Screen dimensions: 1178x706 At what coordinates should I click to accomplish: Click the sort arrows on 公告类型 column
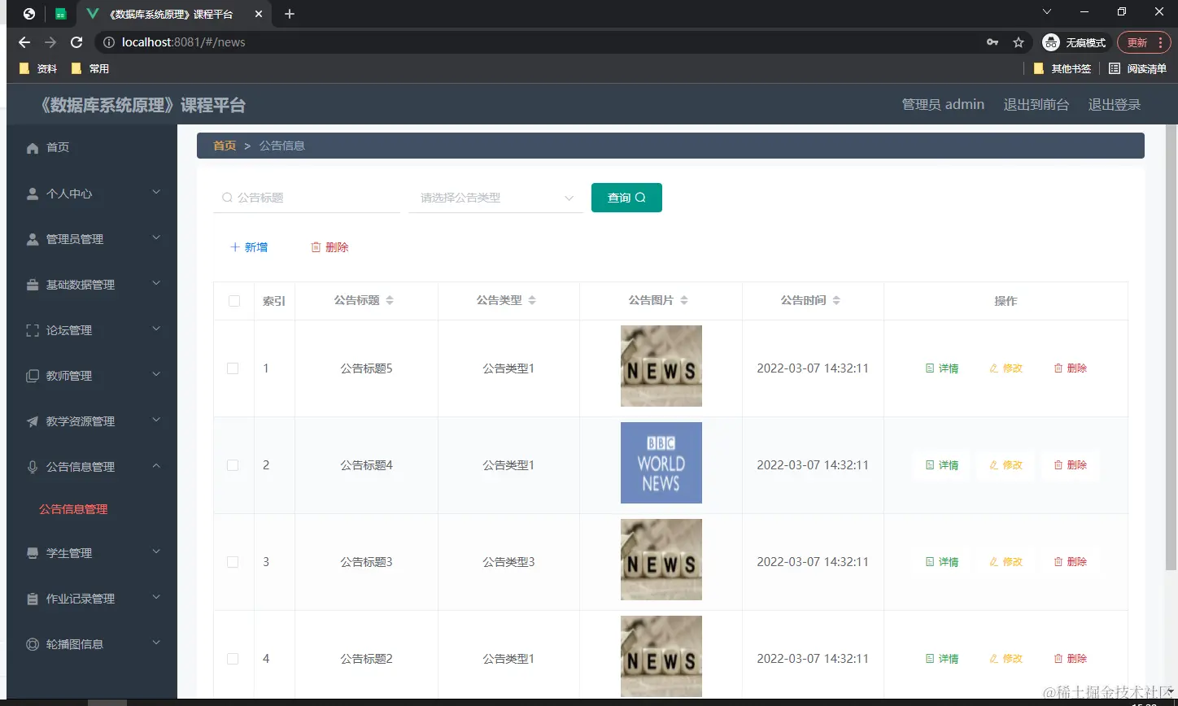(x=532, y=300)
